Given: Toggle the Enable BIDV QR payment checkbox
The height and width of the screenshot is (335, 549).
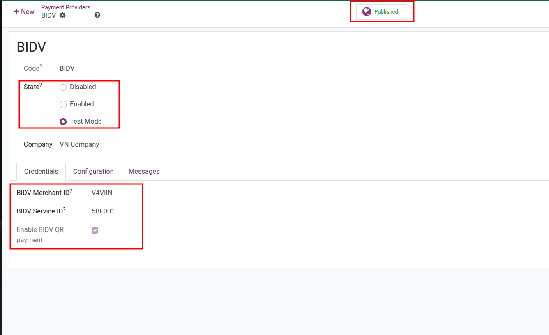Looking at the screenshot, I should click(95, 230).
